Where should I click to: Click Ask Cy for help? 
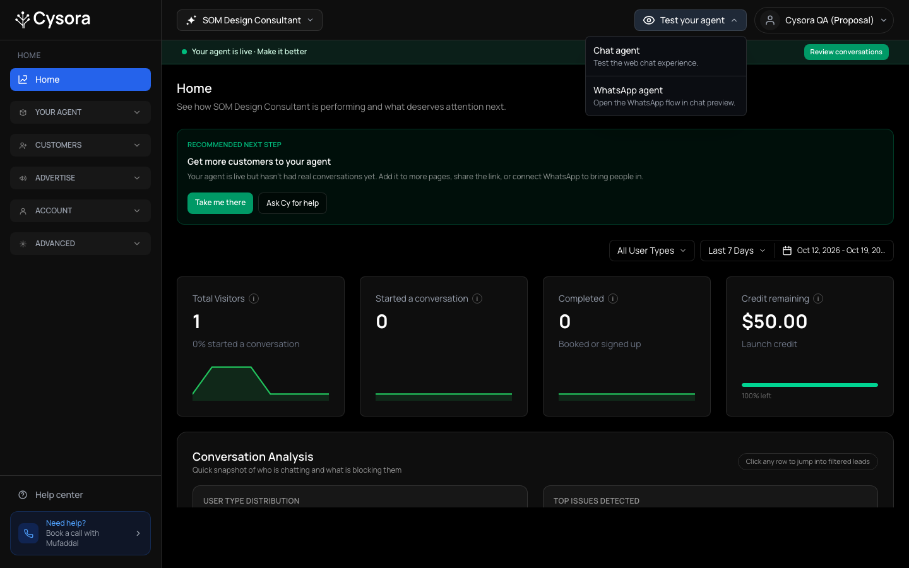pos(292,203)
